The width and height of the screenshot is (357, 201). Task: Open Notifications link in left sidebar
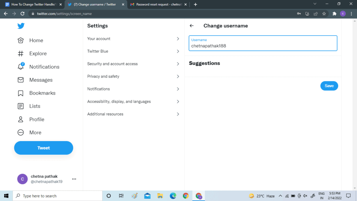44,67
